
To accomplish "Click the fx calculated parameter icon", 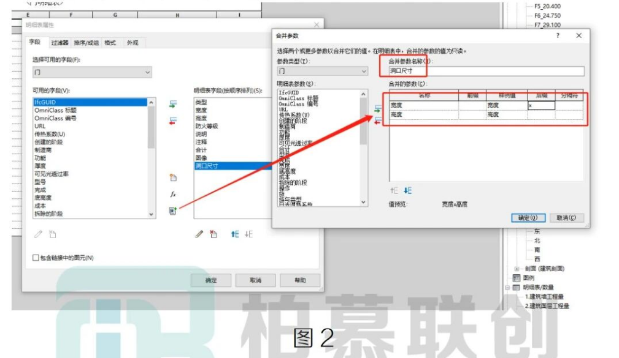I will click(173, 194).
